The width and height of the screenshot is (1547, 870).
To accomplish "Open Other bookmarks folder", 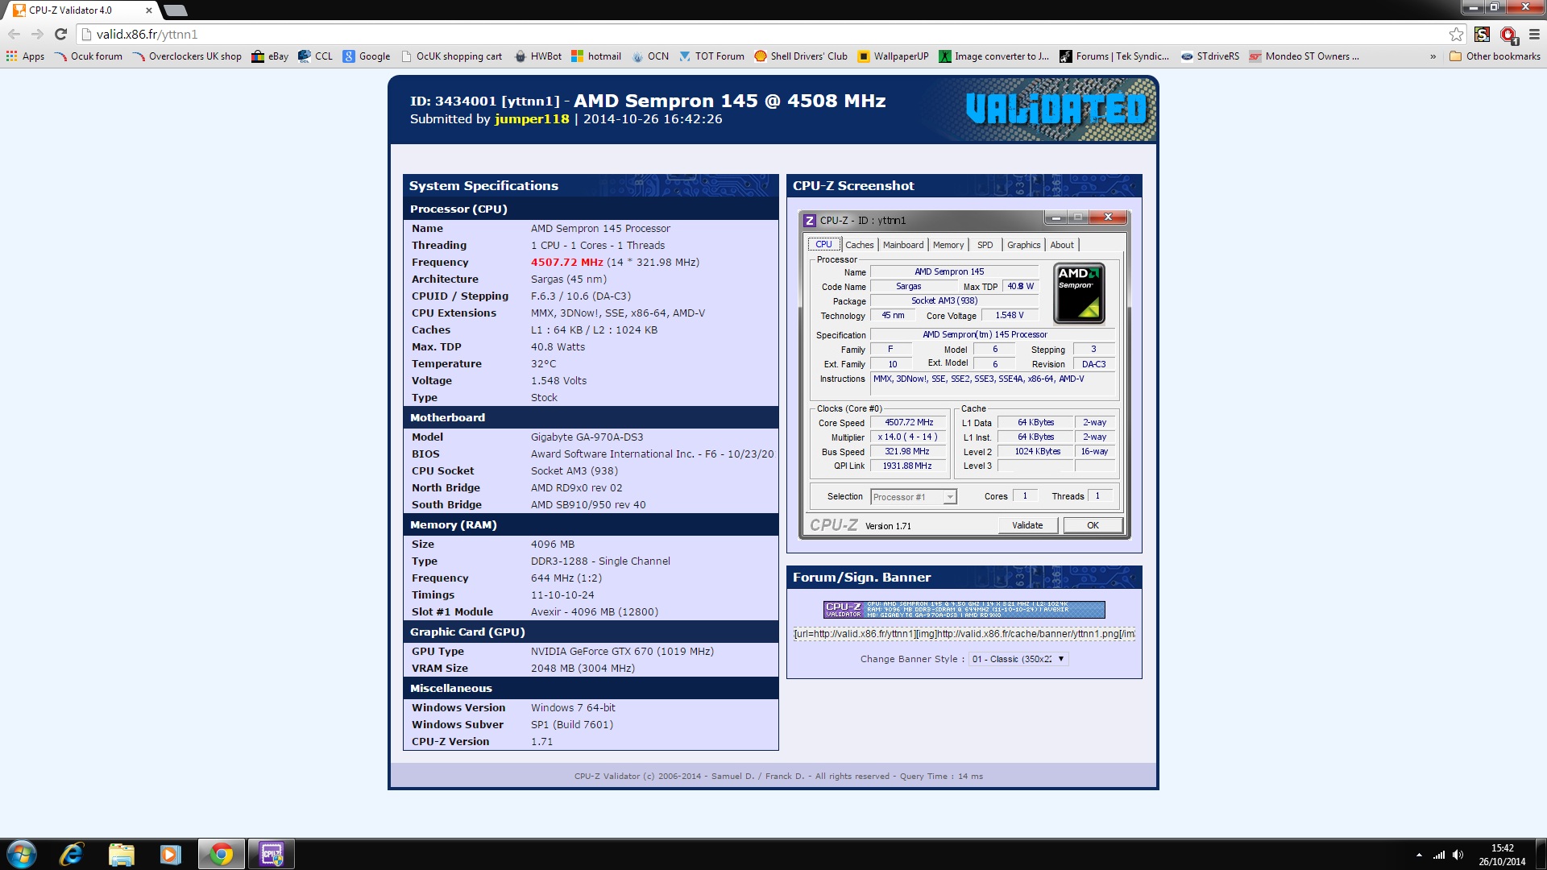I will coord(1495,56).
